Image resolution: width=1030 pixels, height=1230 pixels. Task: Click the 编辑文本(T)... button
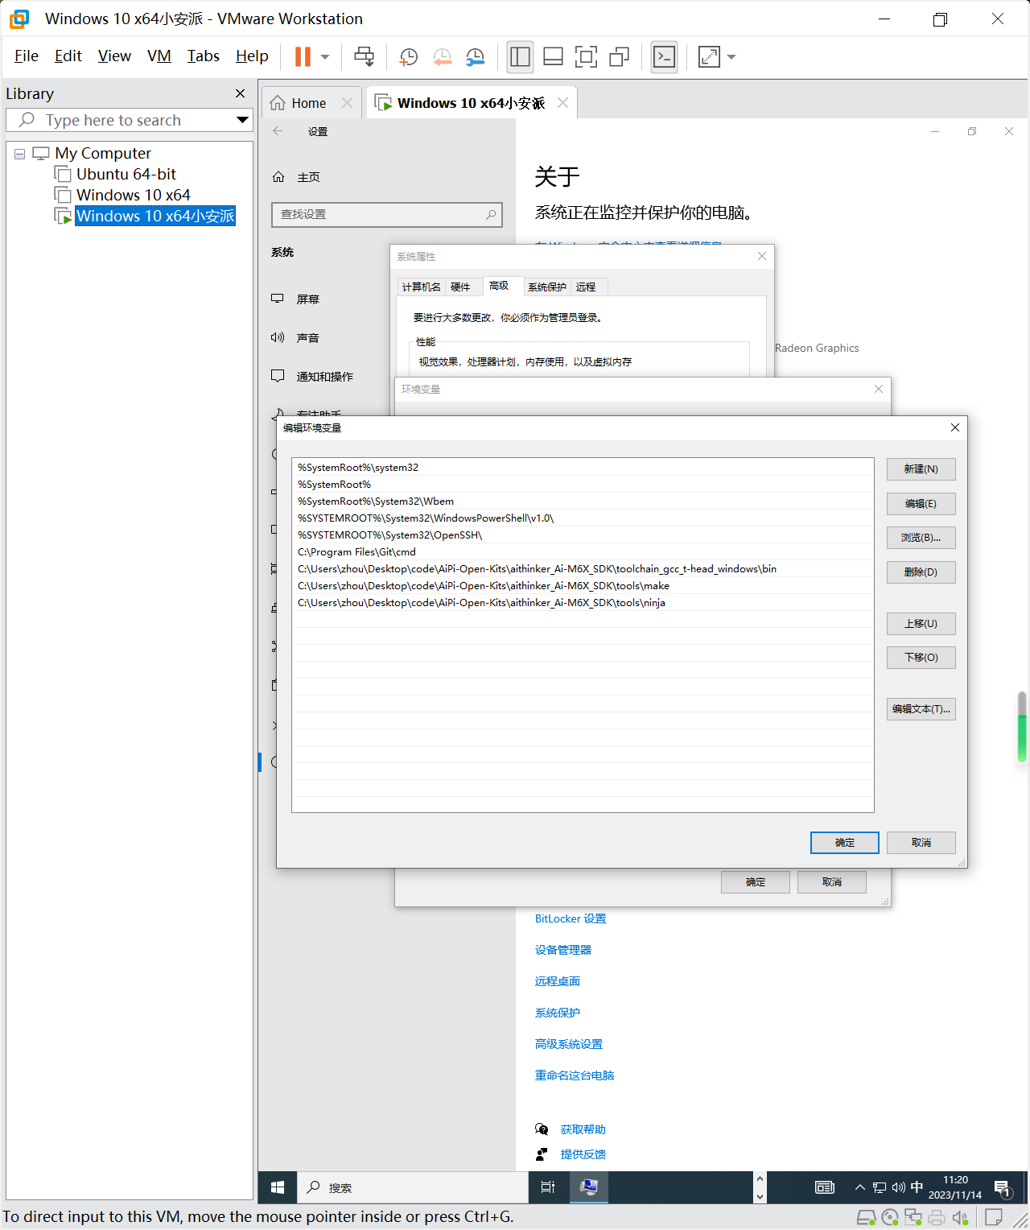pos(921,709)
